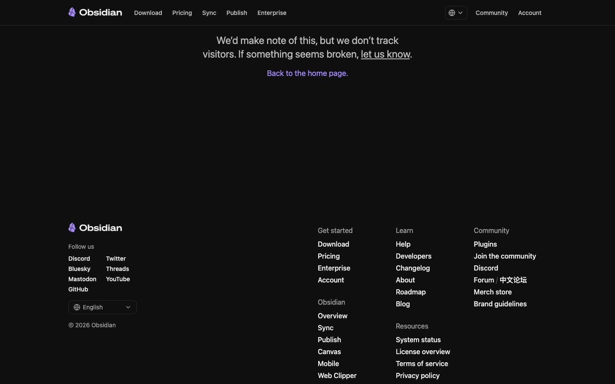Open Web Clipper in the Obsidian column
This screenshot has height=384, width=615.
[x=337, y=375]
